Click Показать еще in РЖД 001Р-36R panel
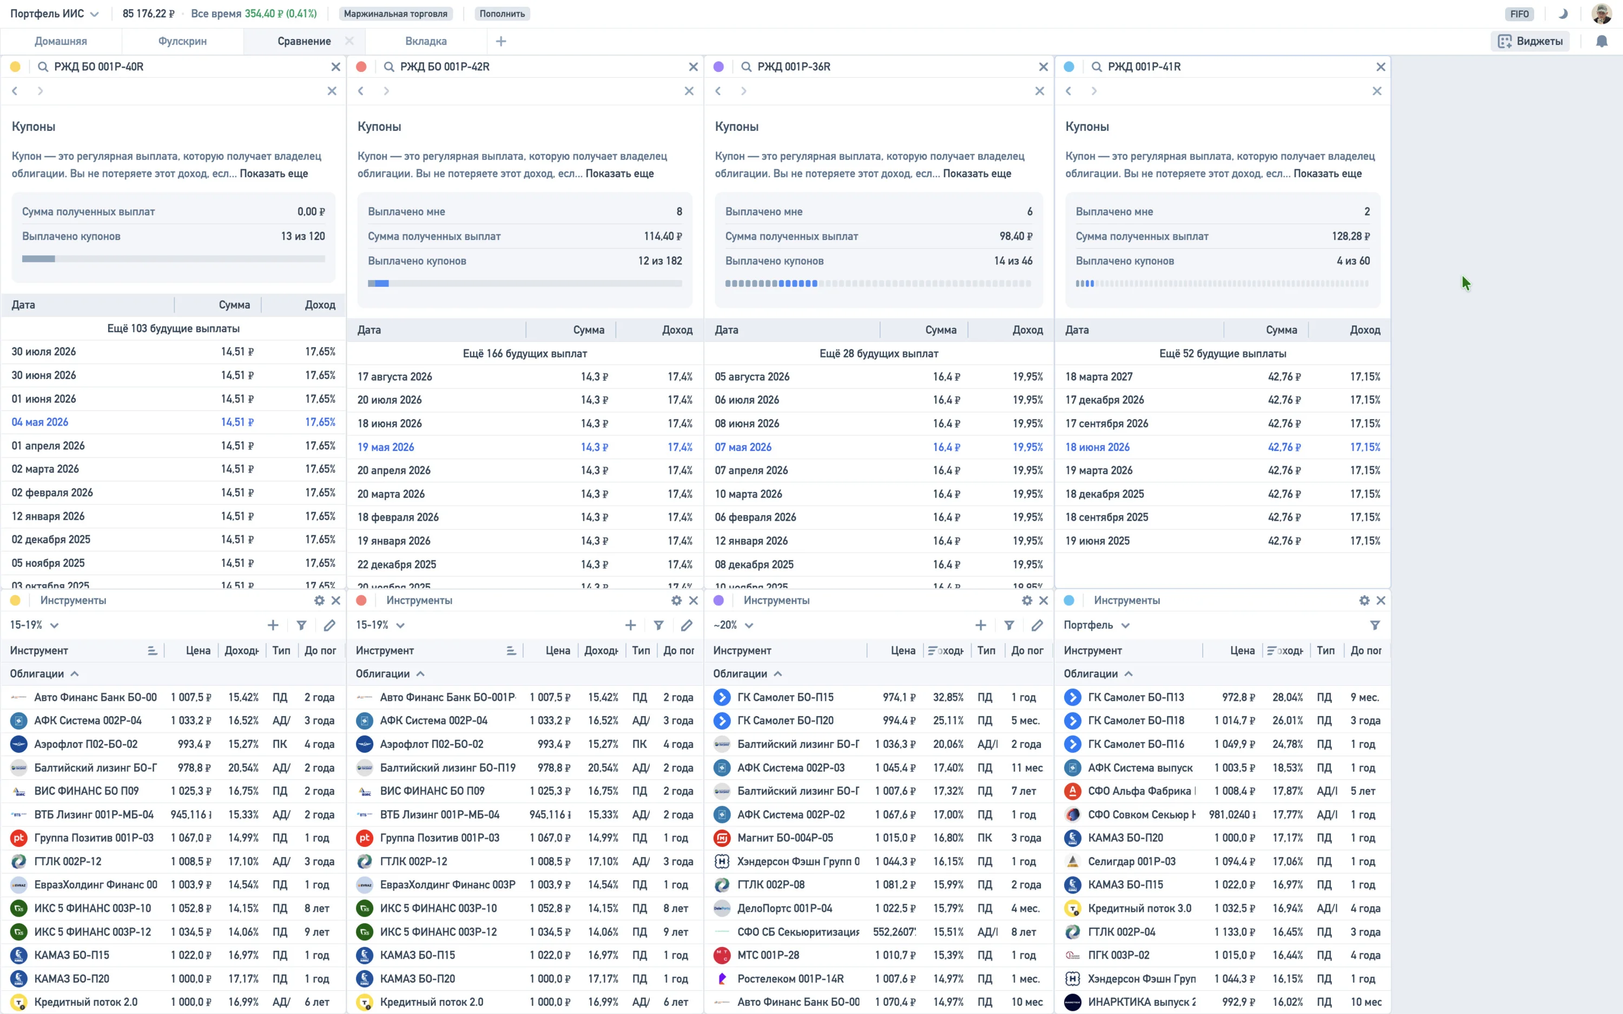 pos(977,174)
